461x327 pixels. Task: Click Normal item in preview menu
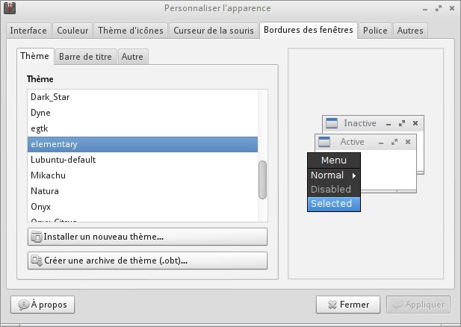point(334,175)
